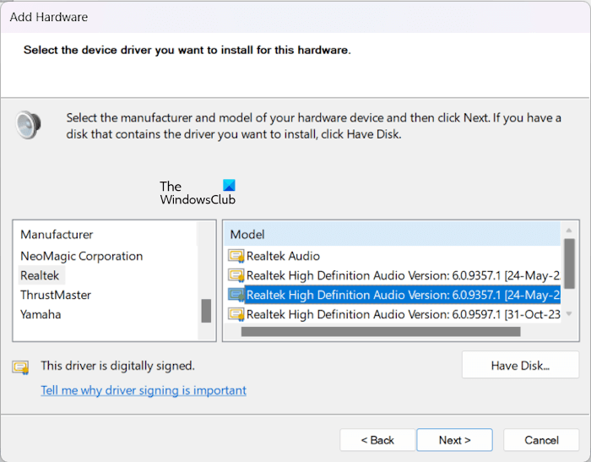The height and width of the screenshot is (462, 591).
Task: Proceed with the Next button
Action: coord(454,440)
